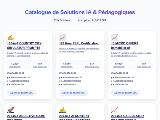The width and height of the screenshot is (160, 120).
Task: Click Automatisation avancée on COUNTRY CITY card
Action: coord(20,77)
